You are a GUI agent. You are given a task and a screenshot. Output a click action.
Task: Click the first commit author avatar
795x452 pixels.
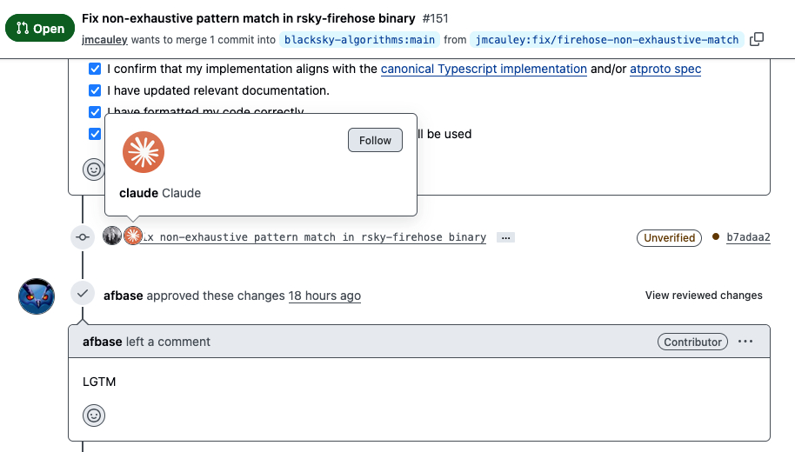pyautogui.click(x=112, y=236)
